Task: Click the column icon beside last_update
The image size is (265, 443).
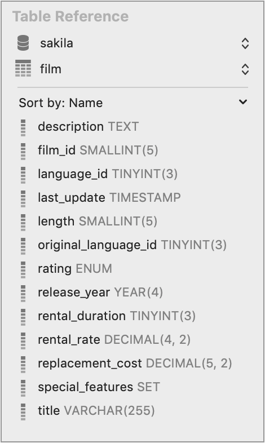Action: pyautogui.click(x=23, y=199)
